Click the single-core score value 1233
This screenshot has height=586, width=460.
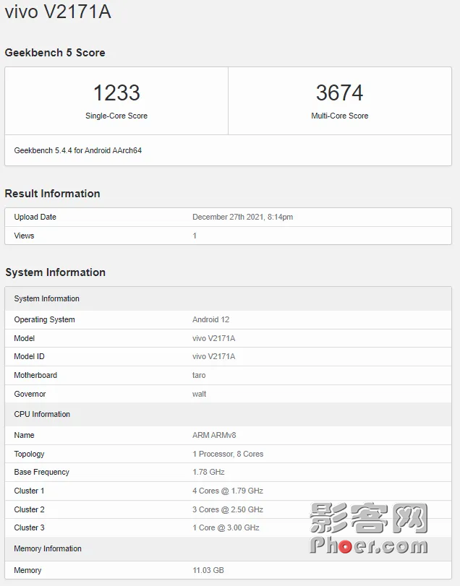pos(116,92)
